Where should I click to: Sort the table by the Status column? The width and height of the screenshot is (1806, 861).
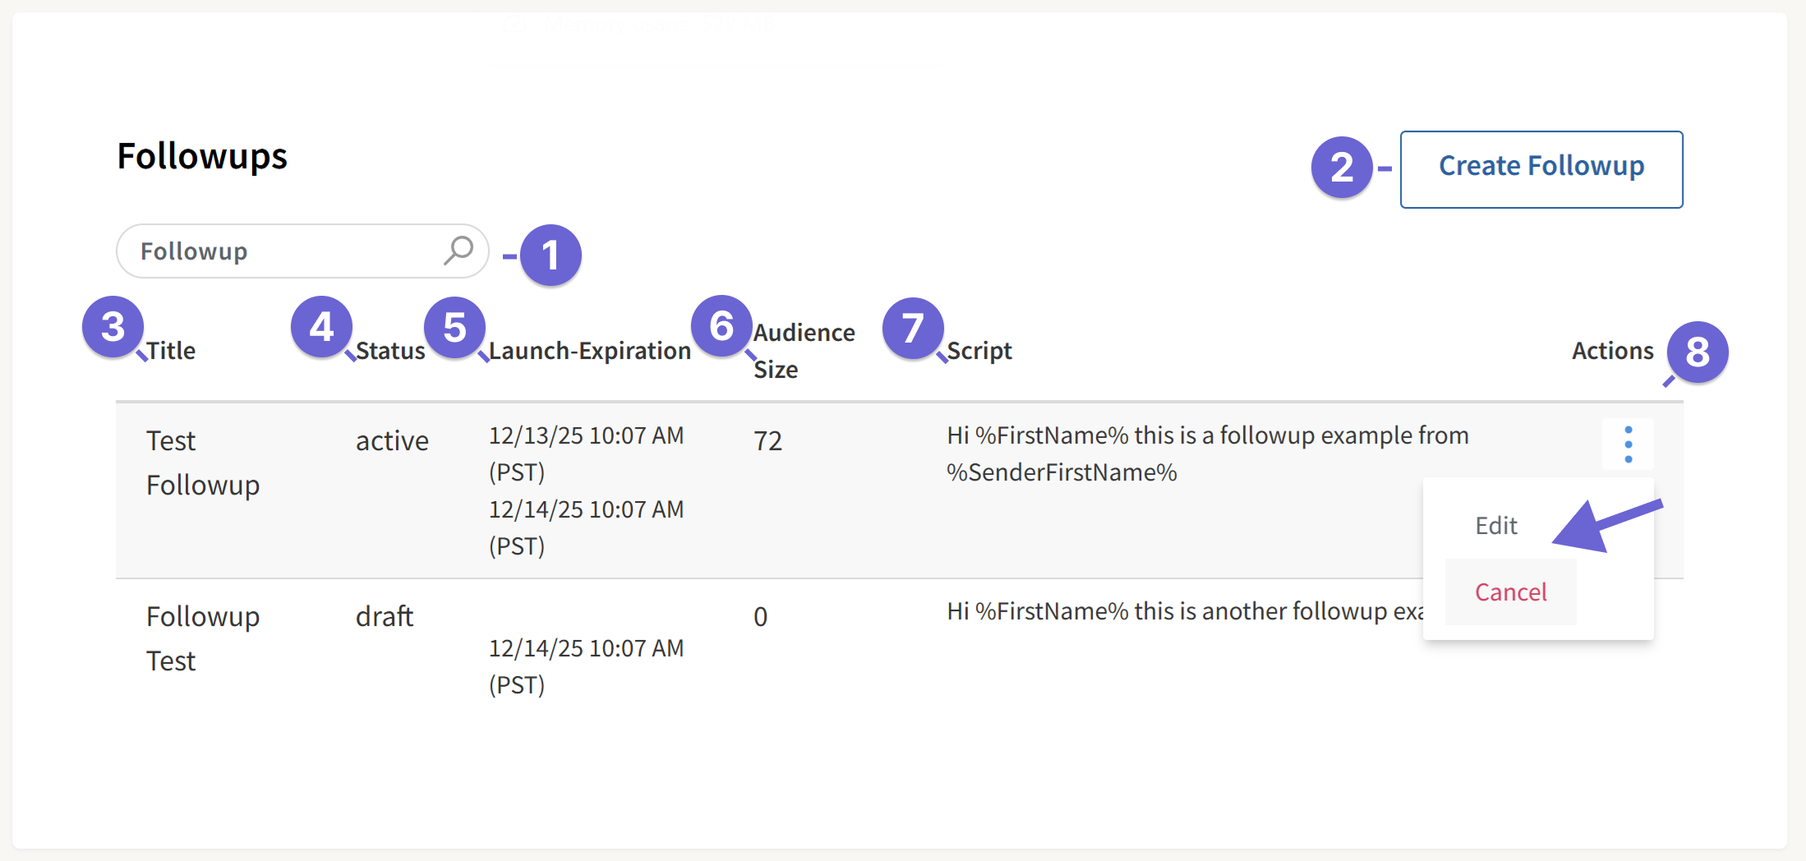point(392,350)
